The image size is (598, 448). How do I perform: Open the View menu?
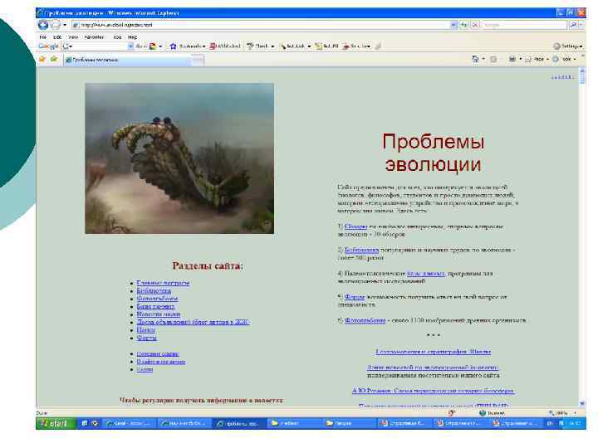tap(73, 37)
